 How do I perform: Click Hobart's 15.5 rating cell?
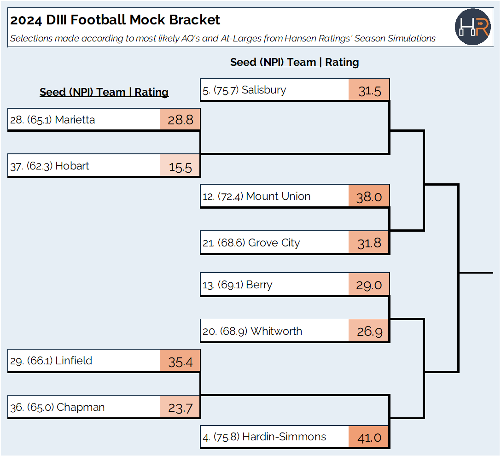tap(180, 165)
